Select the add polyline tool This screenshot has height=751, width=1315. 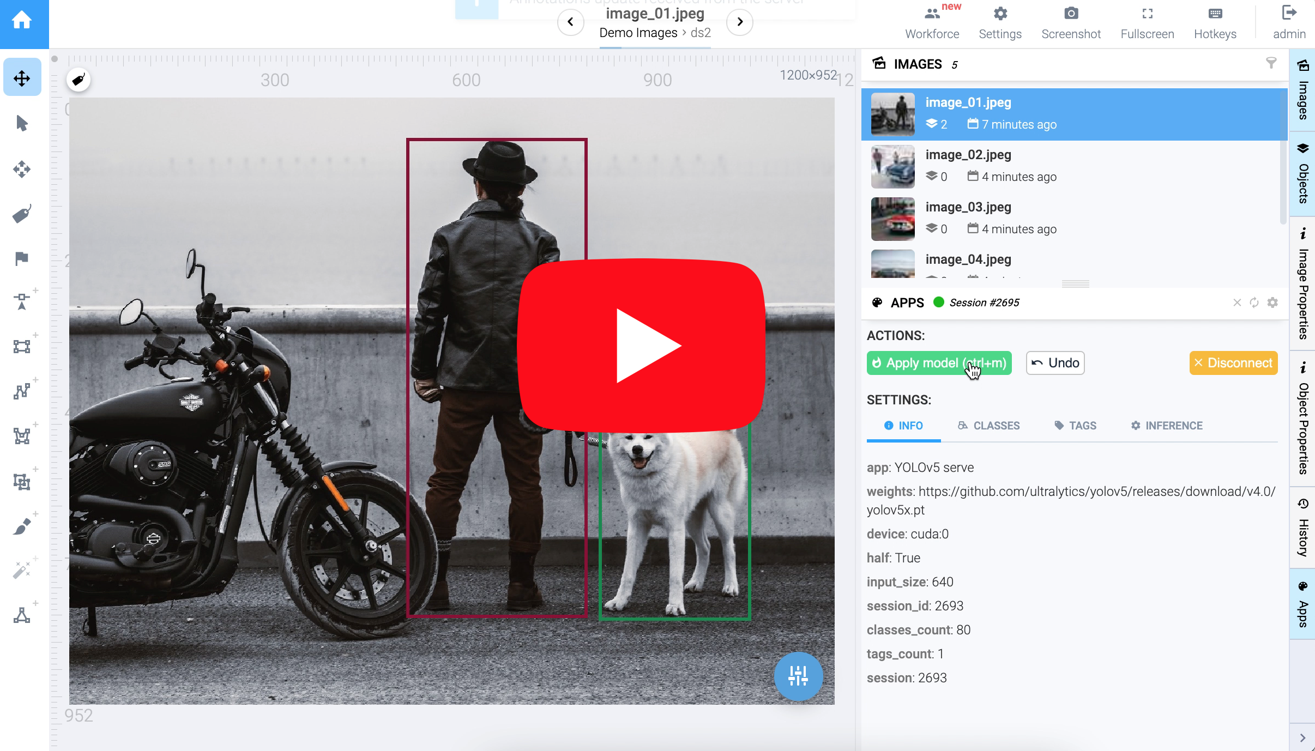(22, 391)
